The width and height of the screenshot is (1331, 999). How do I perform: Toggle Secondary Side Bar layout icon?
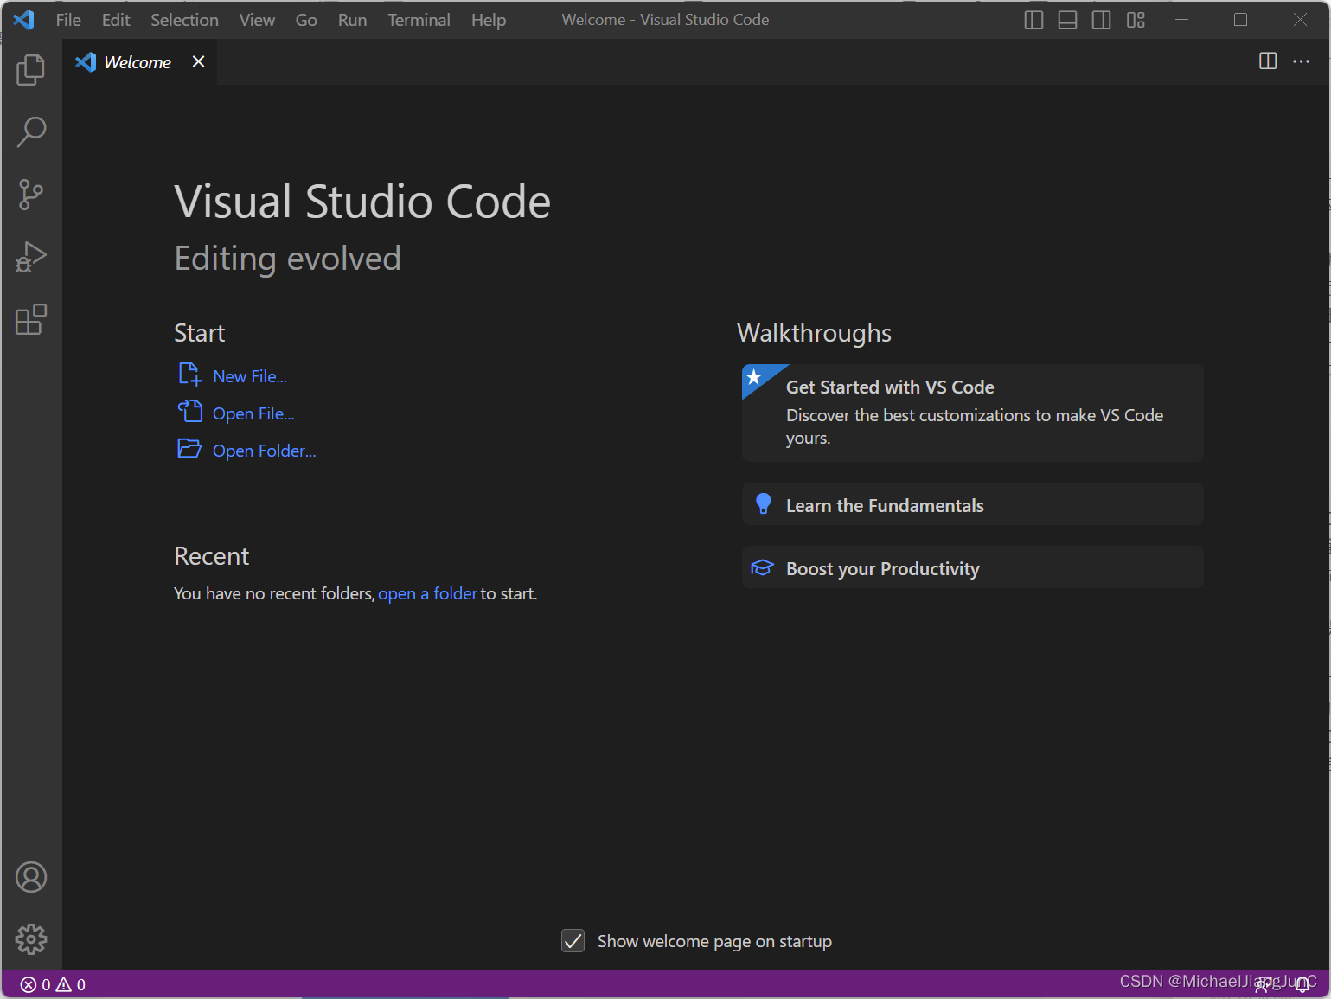pyautogui.click(x=1101, y=20)
